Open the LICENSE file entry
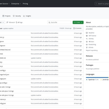109x109 pixels. pyautogui.click(x=1, y=54)
